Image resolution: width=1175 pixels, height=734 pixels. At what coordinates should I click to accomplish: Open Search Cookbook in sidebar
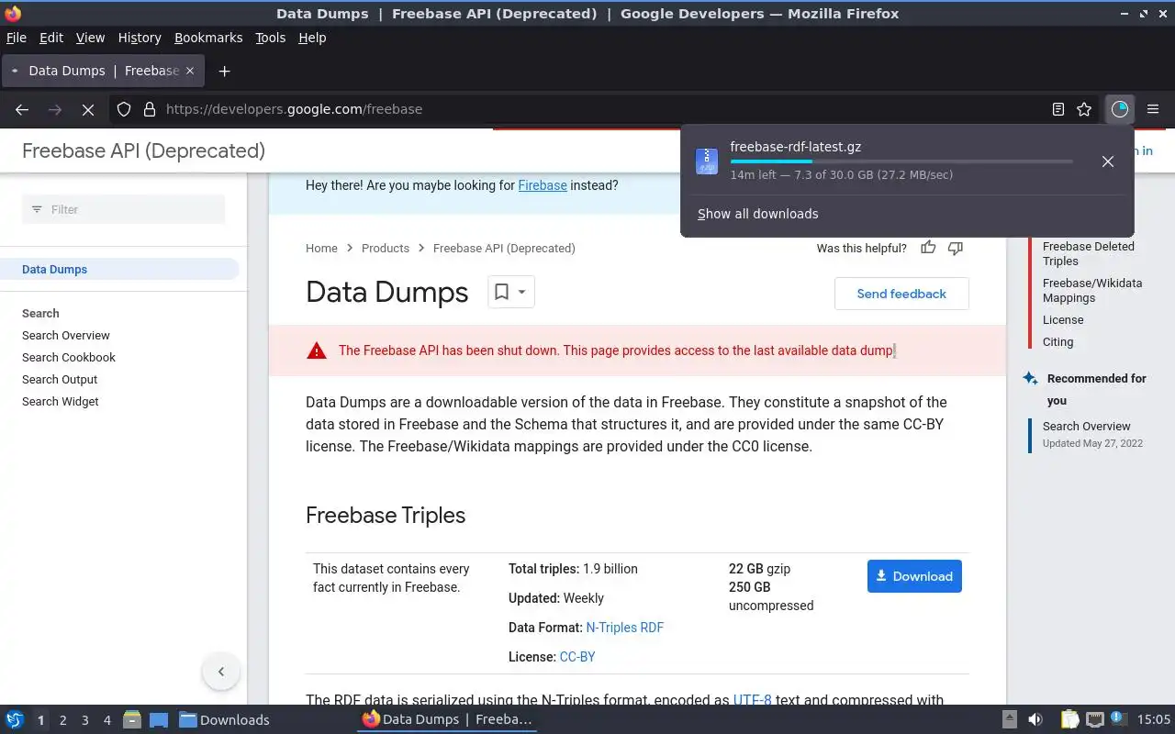point(69,357)
